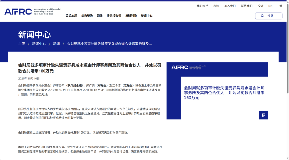The image size is (289, 160).
Task: Click the 新闻中心 page heading
Action: coord(35,35)
